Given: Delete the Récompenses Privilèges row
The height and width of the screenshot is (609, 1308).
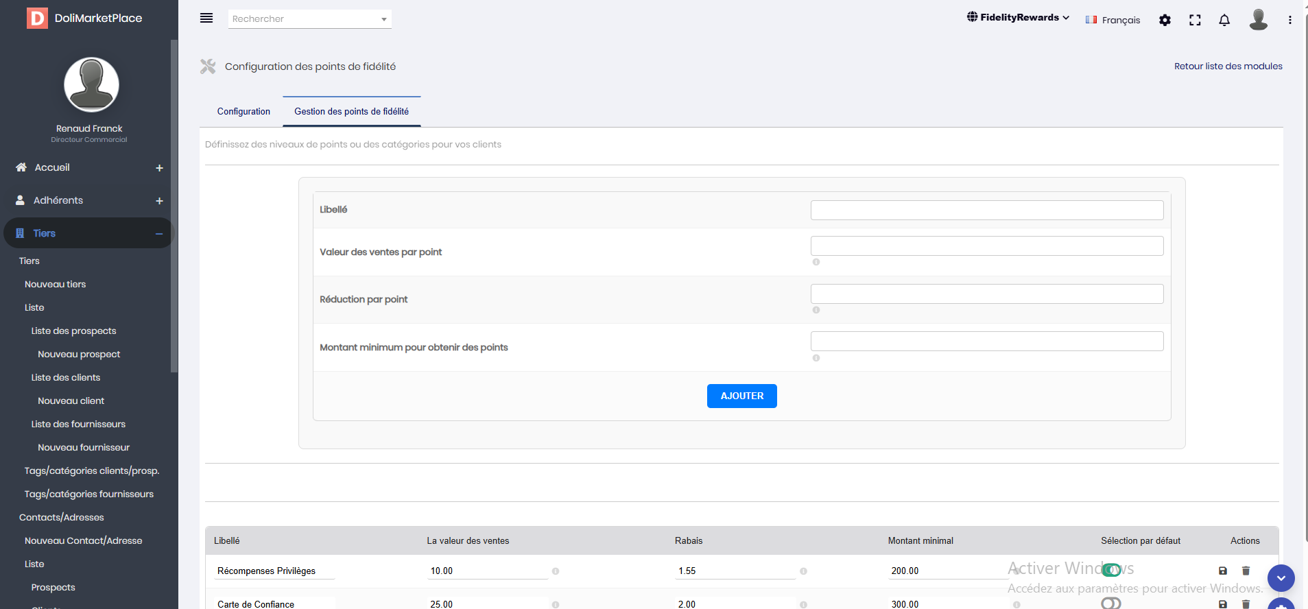Looking at the screenshot, I should (x=1246, y=571).
